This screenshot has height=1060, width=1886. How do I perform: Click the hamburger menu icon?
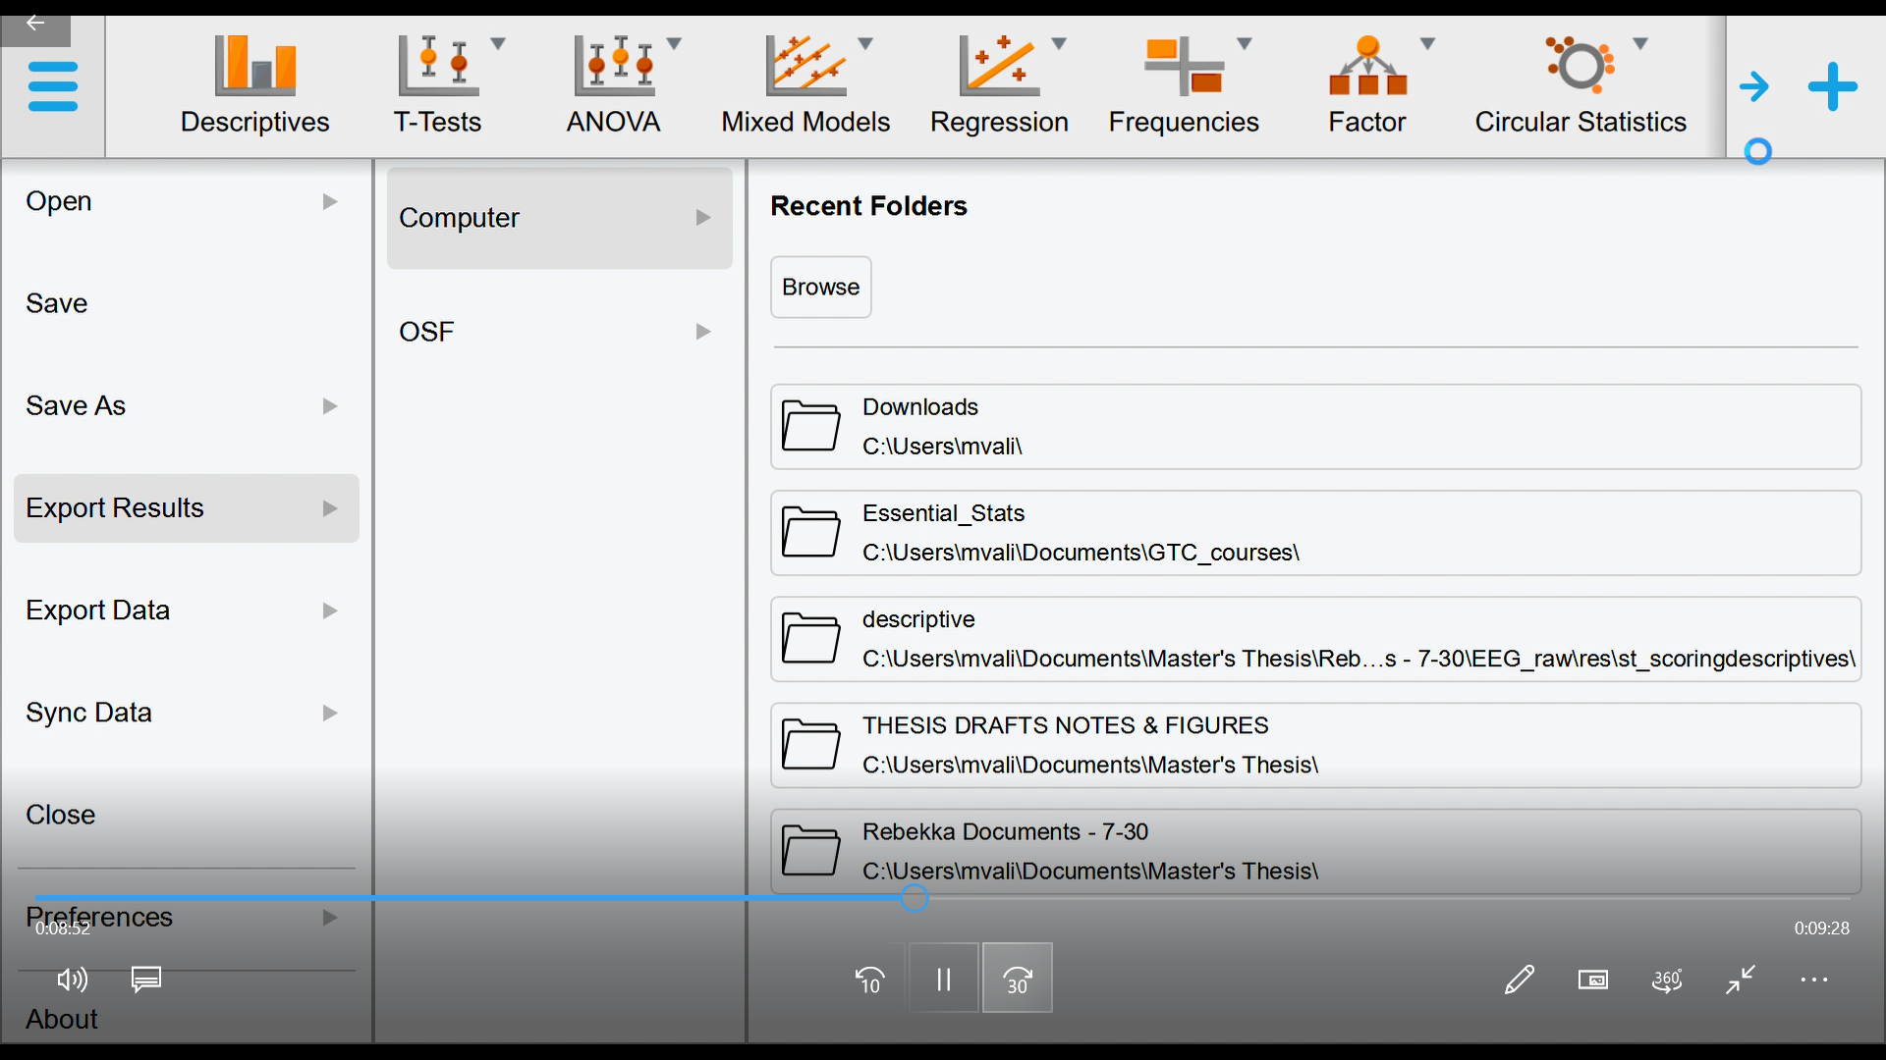coord(52,86)
